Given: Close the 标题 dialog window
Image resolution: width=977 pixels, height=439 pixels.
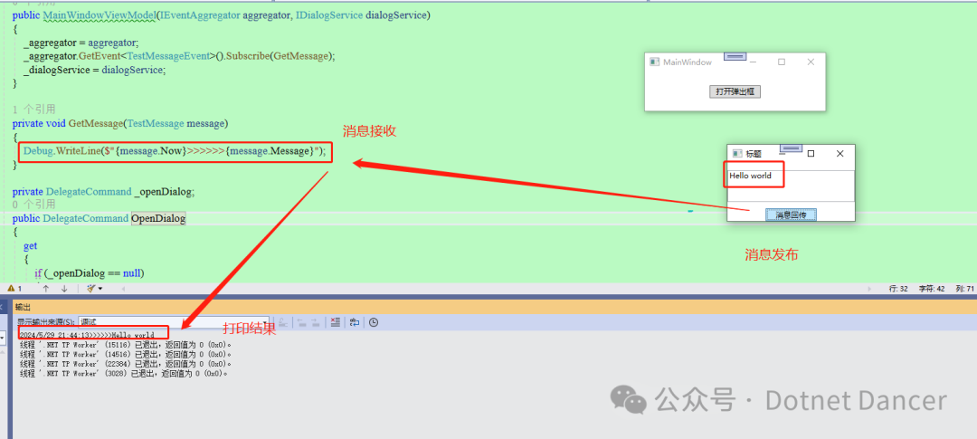Looking at the screenshot, I should tap(839, 153).
